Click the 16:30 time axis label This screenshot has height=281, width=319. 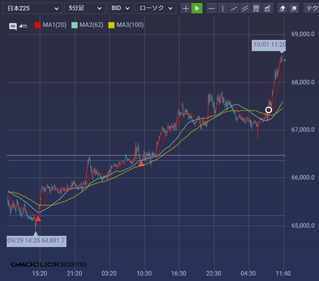point(179,274)
